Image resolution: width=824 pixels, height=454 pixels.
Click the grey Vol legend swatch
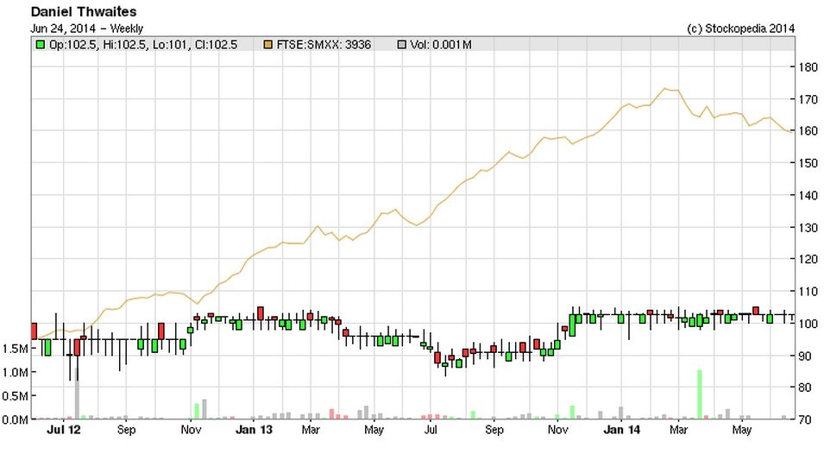pyautogui.click(x=402, y=45)
